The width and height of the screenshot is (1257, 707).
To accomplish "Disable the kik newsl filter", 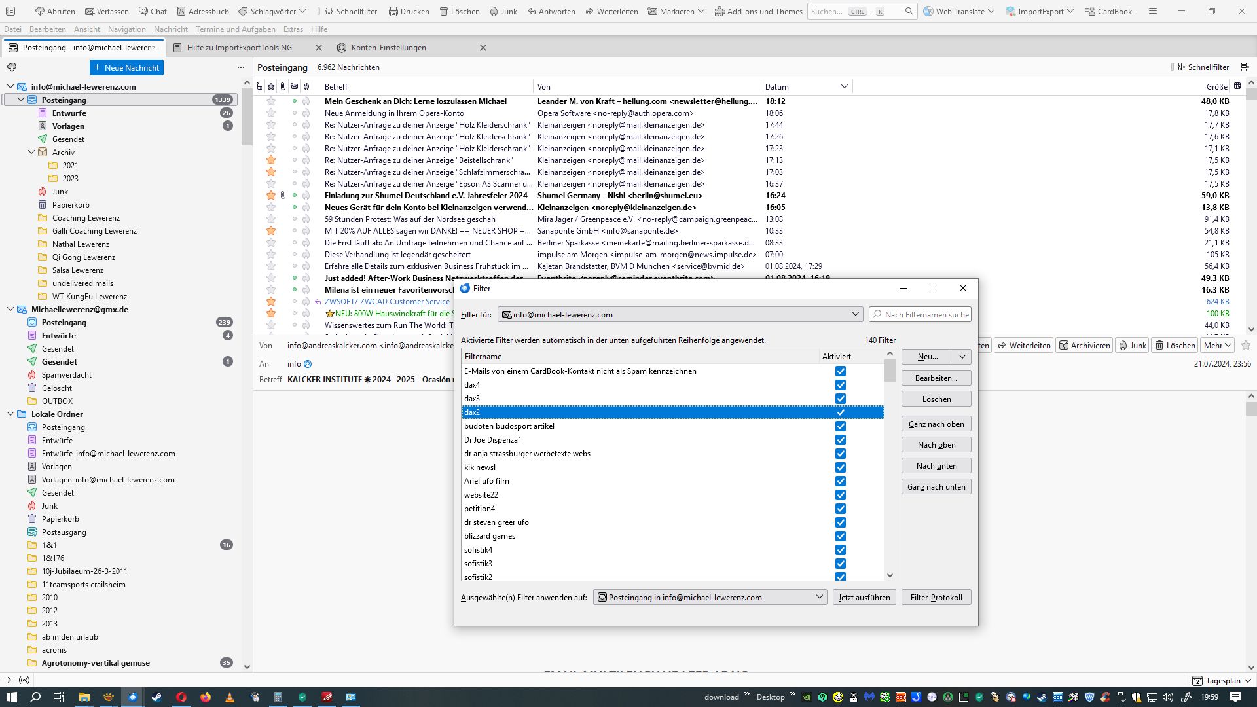I will [x=841, y=467].
